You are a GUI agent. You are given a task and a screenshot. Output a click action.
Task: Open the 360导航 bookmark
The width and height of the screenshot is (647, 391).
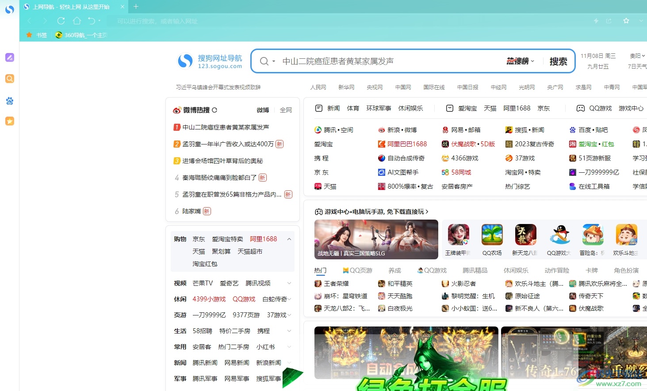[x=81, y=35]
